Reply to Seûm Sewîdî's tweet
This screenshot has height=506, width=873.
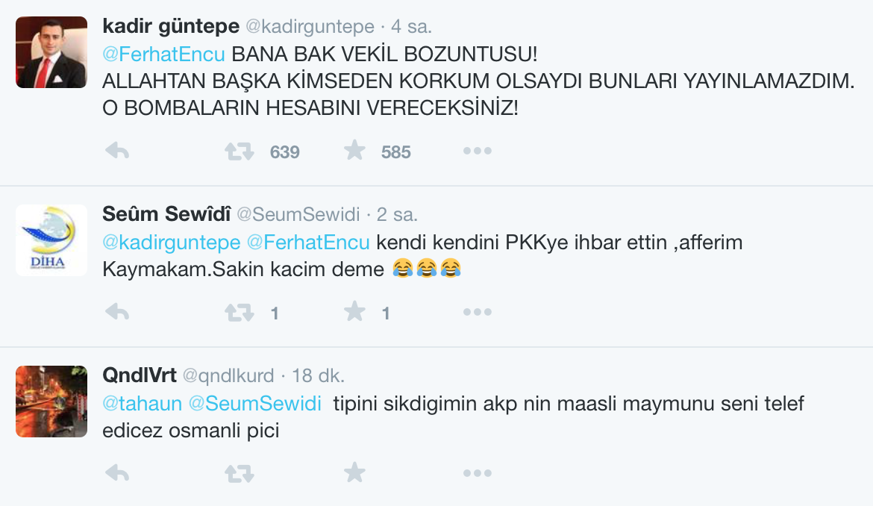pyautogui.click(x=117, y=312)
